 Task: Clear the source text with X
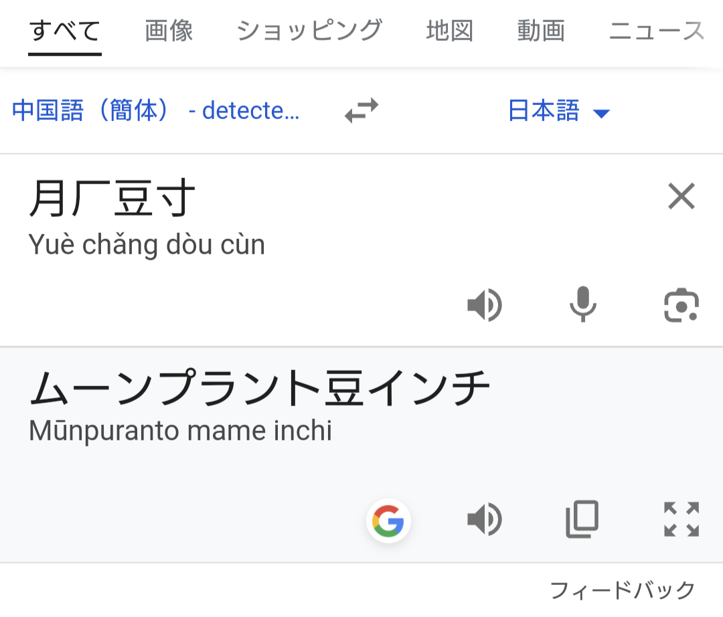tap(681, 197)
